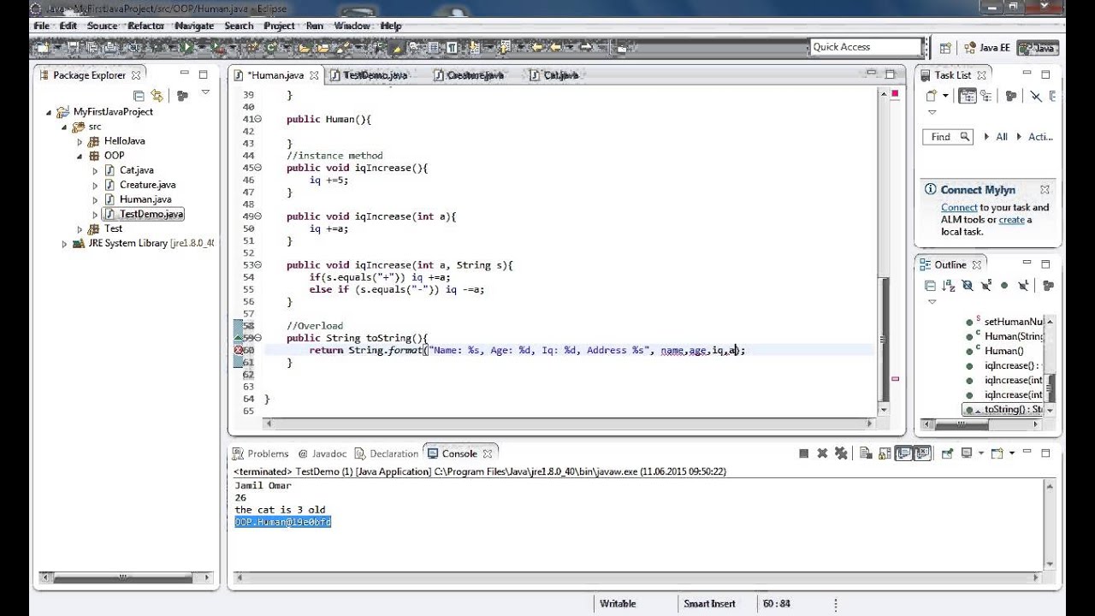Screen dimensions: 1095x616
Task: Click the error marker on line 60
Action: click(x=240, y=350)
